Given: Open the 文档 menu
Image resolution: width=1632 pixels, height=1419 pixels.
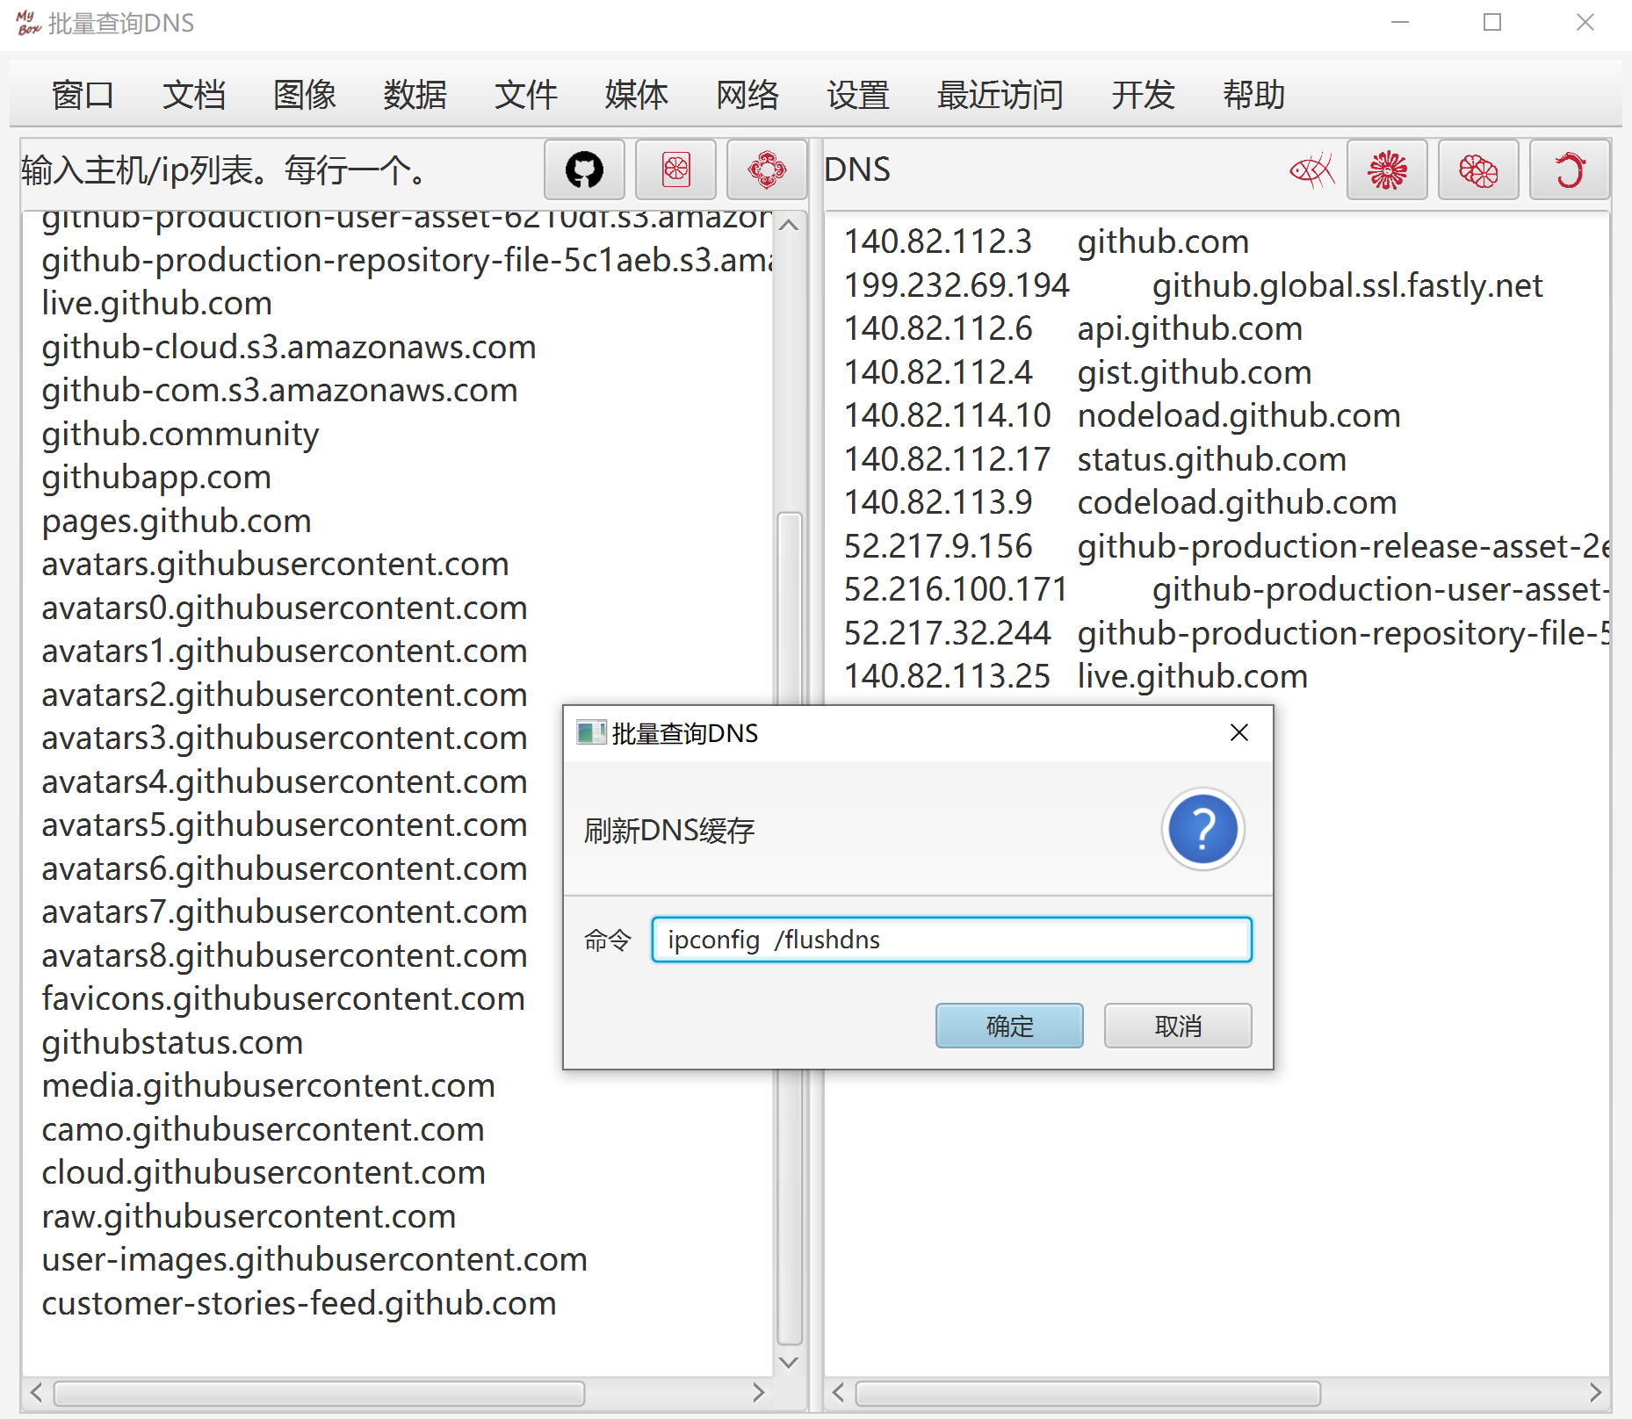Looking at the screenshot, I should click(x=193, y=95).
